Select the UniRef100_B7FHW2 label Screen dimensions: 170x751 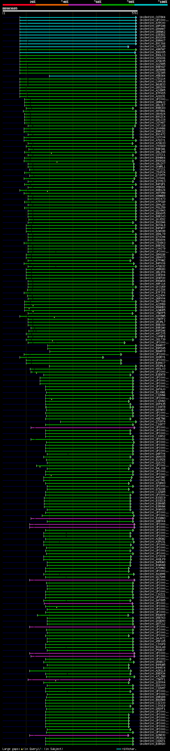pos(152,260)
